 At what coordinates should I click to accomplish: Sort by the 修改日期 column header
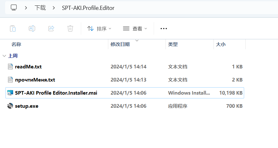point(120,44)
